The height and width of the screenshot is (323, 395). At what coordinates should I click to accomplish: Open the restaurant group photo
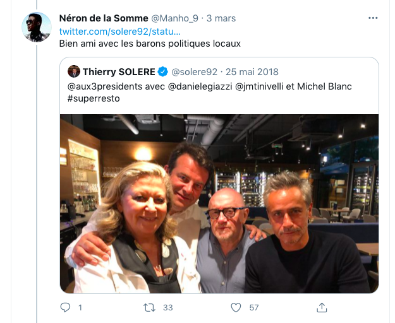219,204
